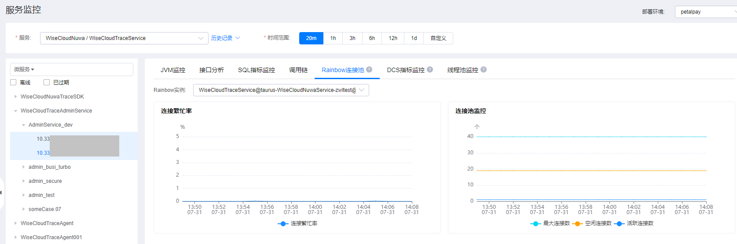Enable the 离线 checkbox

click(13, 82)
